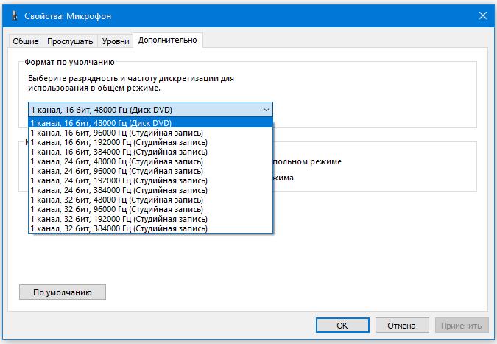Viewport: 497px width, 344px height.
Task: Collapse the default format dropdown arrow
Action: (x=265, y=109)
